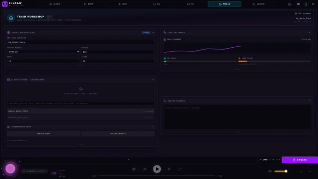Click the purple loss curve chart

coord(237,48)
